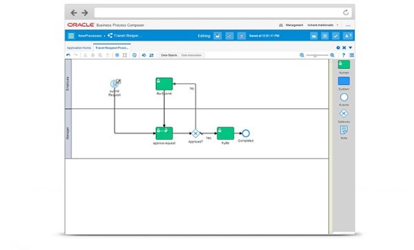Click the Manager swimlane header
Screen dimensions: 414x250
click(x=68, y=134)
